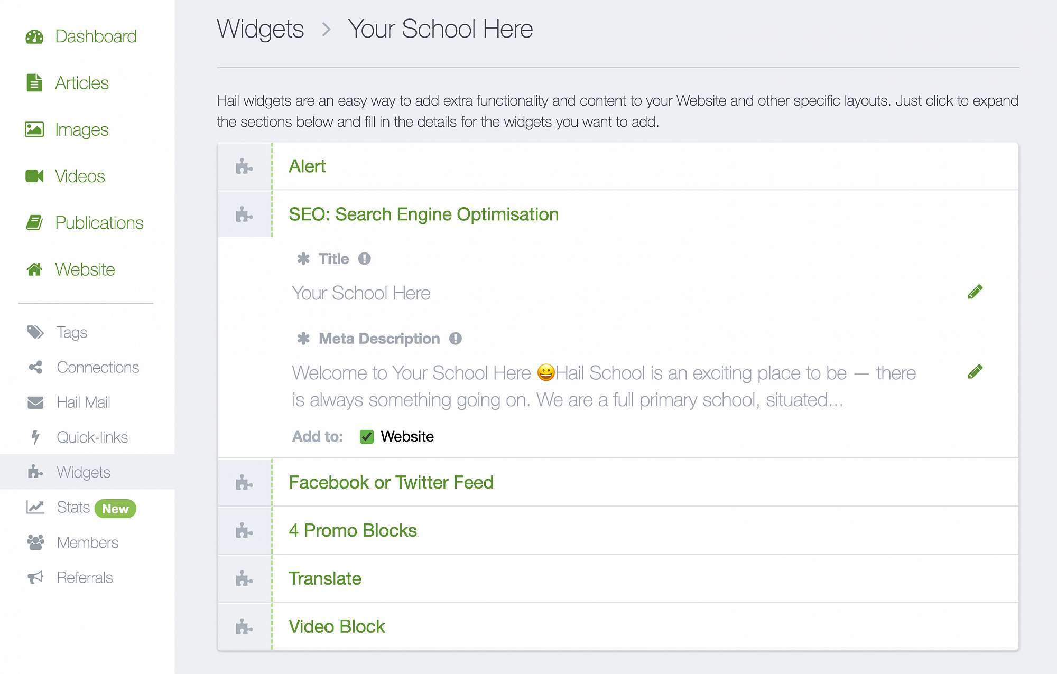Click the info icon next to Meta Description
The height and width of the screenshot is (674, 1057).
[455, 339]
